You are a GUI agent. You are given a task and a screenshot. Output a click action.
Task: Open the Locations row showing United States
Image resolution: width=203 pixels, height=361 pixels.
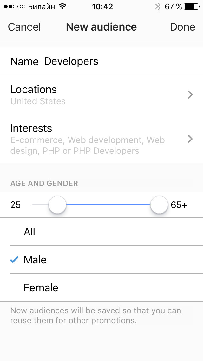point(95,95)
